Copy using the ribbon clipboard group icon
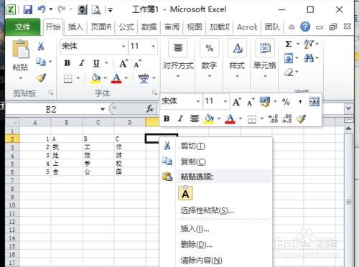The height and width of the screenshot is (267, 359). [41, 62]
